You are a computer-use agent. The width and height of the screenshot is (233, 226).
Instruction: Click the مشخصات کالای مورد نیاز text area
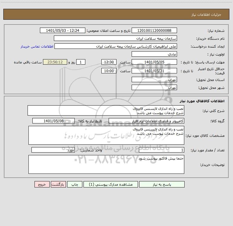[x=106, y=135]
